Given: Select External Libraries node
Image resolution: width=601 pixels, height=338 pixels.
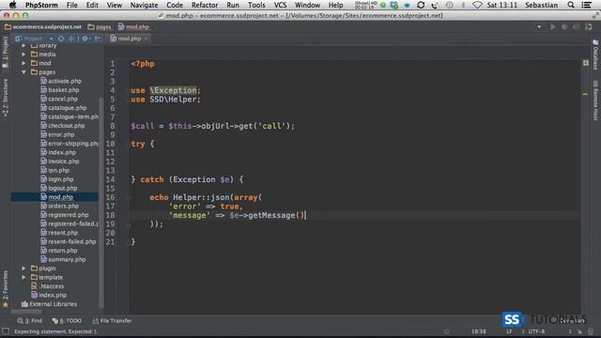Looking at the screenshot, I should (x=50, y=304).
